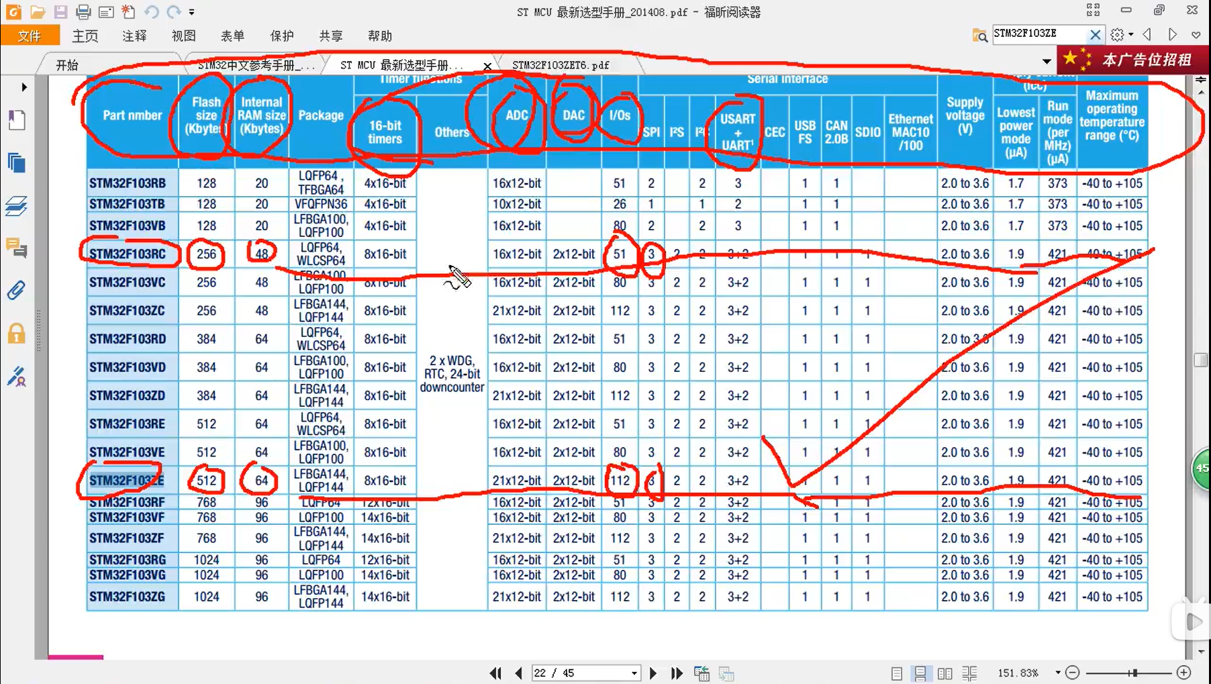Viewport: 1211px width, 684px height.
Task: Go to next search result
Action: pyautogui.click(x=1172, y=34)
